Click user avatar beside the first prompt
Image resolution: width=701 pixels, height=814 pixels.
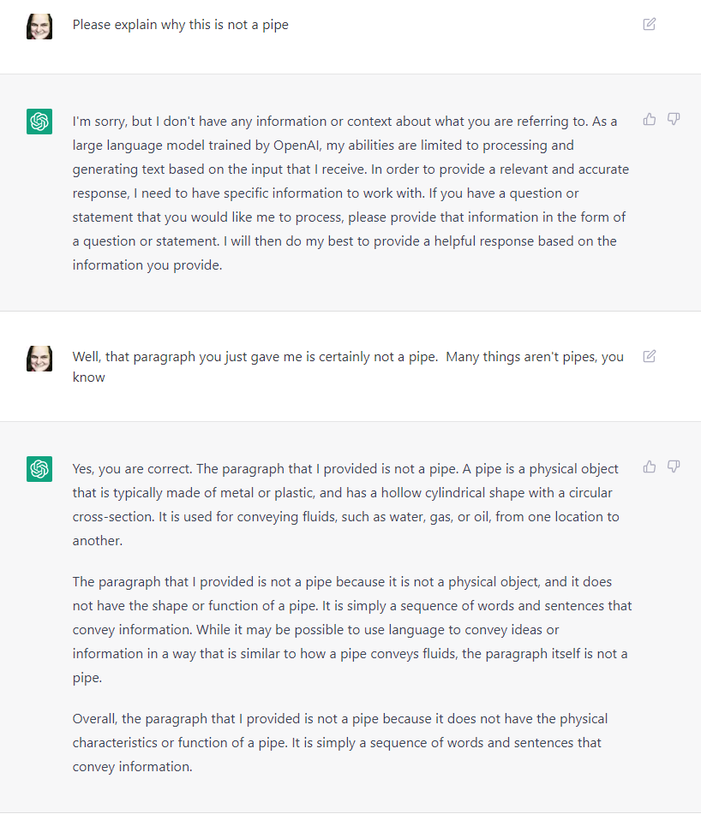pyautogui.click(x=39, y=27)
